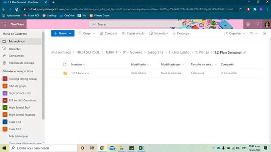Click Descargar in the toolbar

(181, 33)
